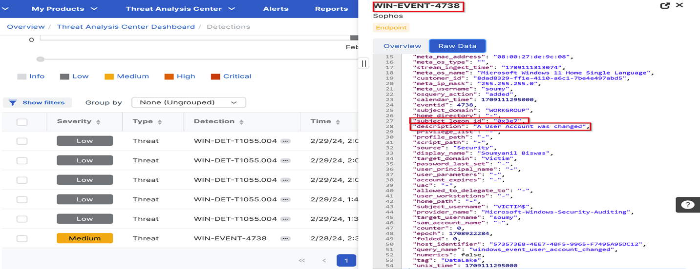Click the "host_identifier" JSON line

point(530,244)
